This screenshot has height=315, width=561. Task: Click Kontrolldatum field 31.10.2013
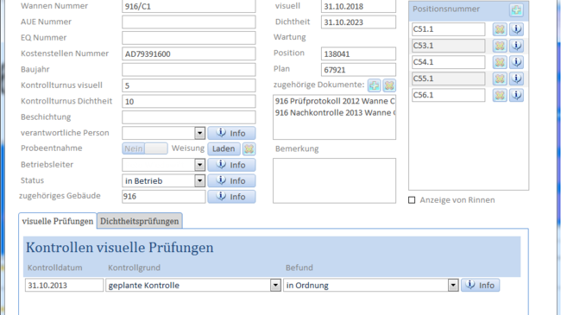(64, 286)
